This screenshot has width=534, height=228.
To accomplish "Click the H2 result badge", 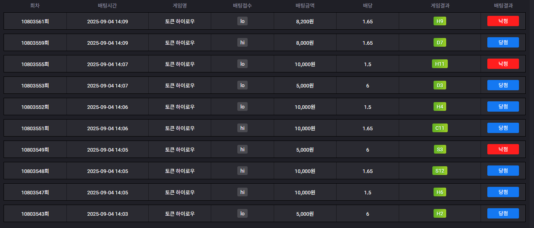I will pyautogui.click(x=440, y=213).
